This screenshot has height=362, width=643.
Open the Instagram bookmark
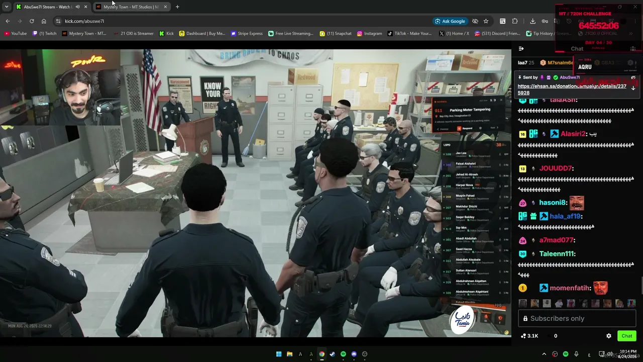[370, 34]
